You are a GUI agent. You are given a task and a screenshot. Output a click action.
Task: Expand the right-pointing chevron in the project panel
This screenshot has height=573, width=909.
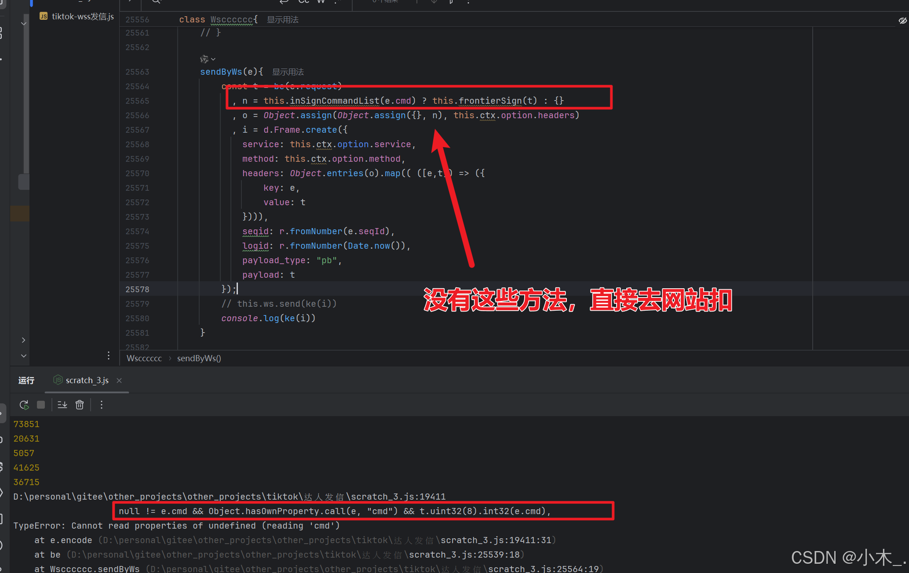(x=24, y=340)
